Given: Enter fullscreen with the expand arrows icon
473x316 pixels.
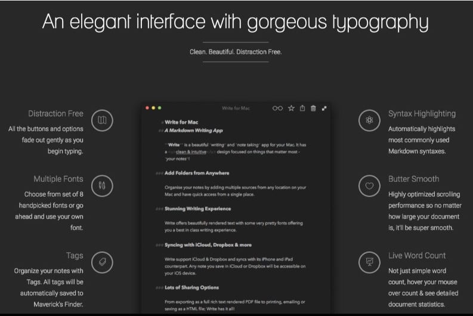Looking at the screenshot, I should point(324,109).
